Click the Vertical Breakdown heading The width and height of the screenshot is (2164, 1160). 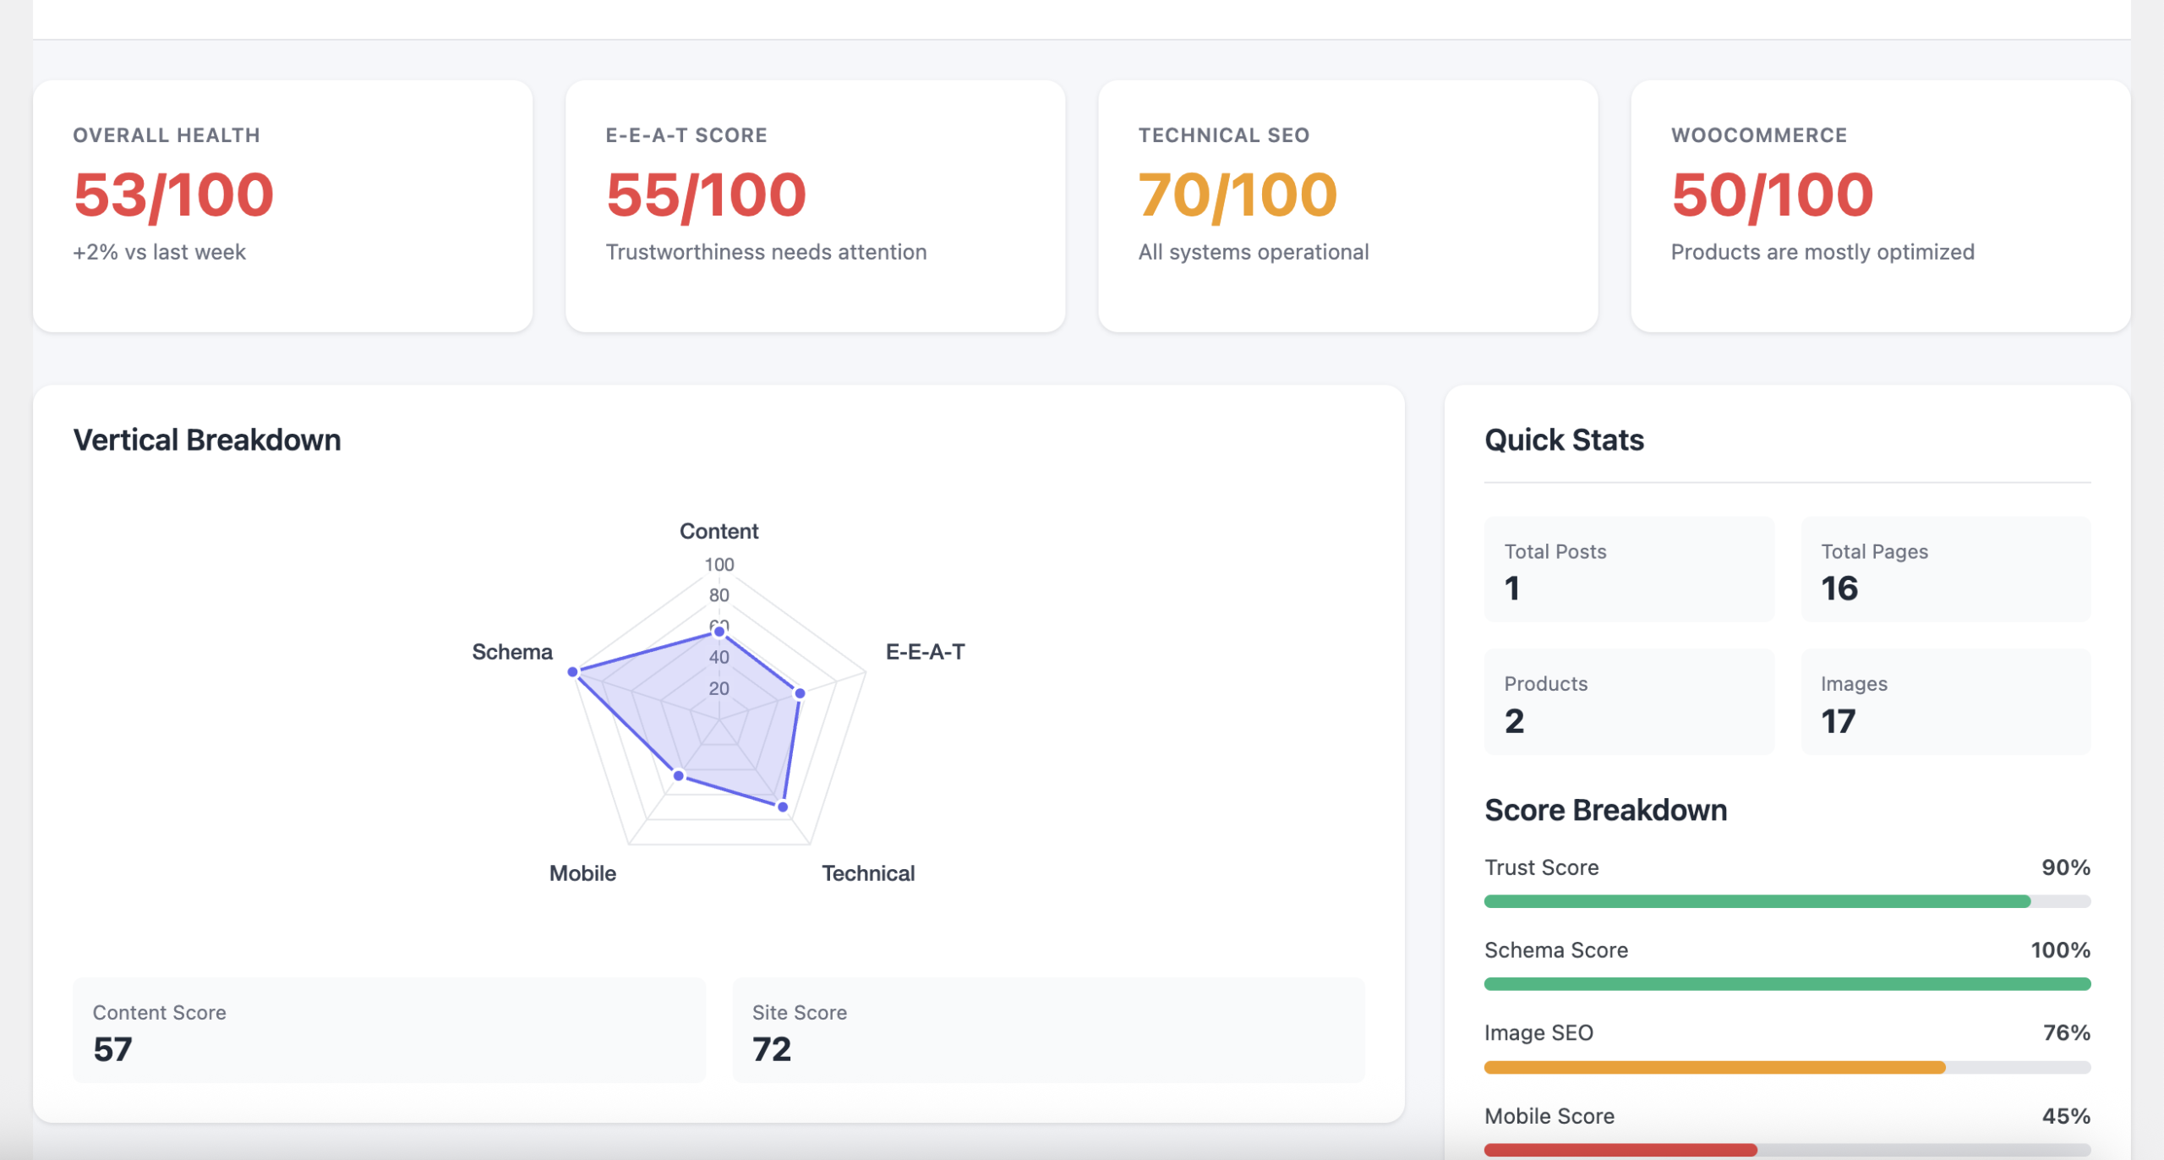click(207, 440)
